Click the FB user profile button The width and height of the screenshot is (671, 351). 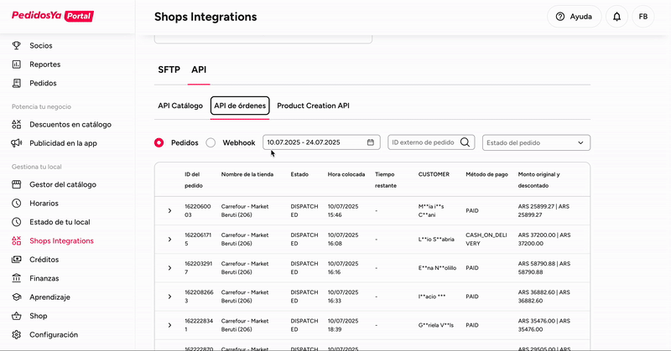click(x=642, y=17)
